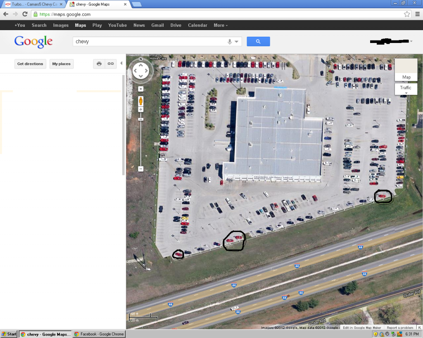Click the zoom in plus button
The image size is (423, 338).
click(x=140, y=109)
